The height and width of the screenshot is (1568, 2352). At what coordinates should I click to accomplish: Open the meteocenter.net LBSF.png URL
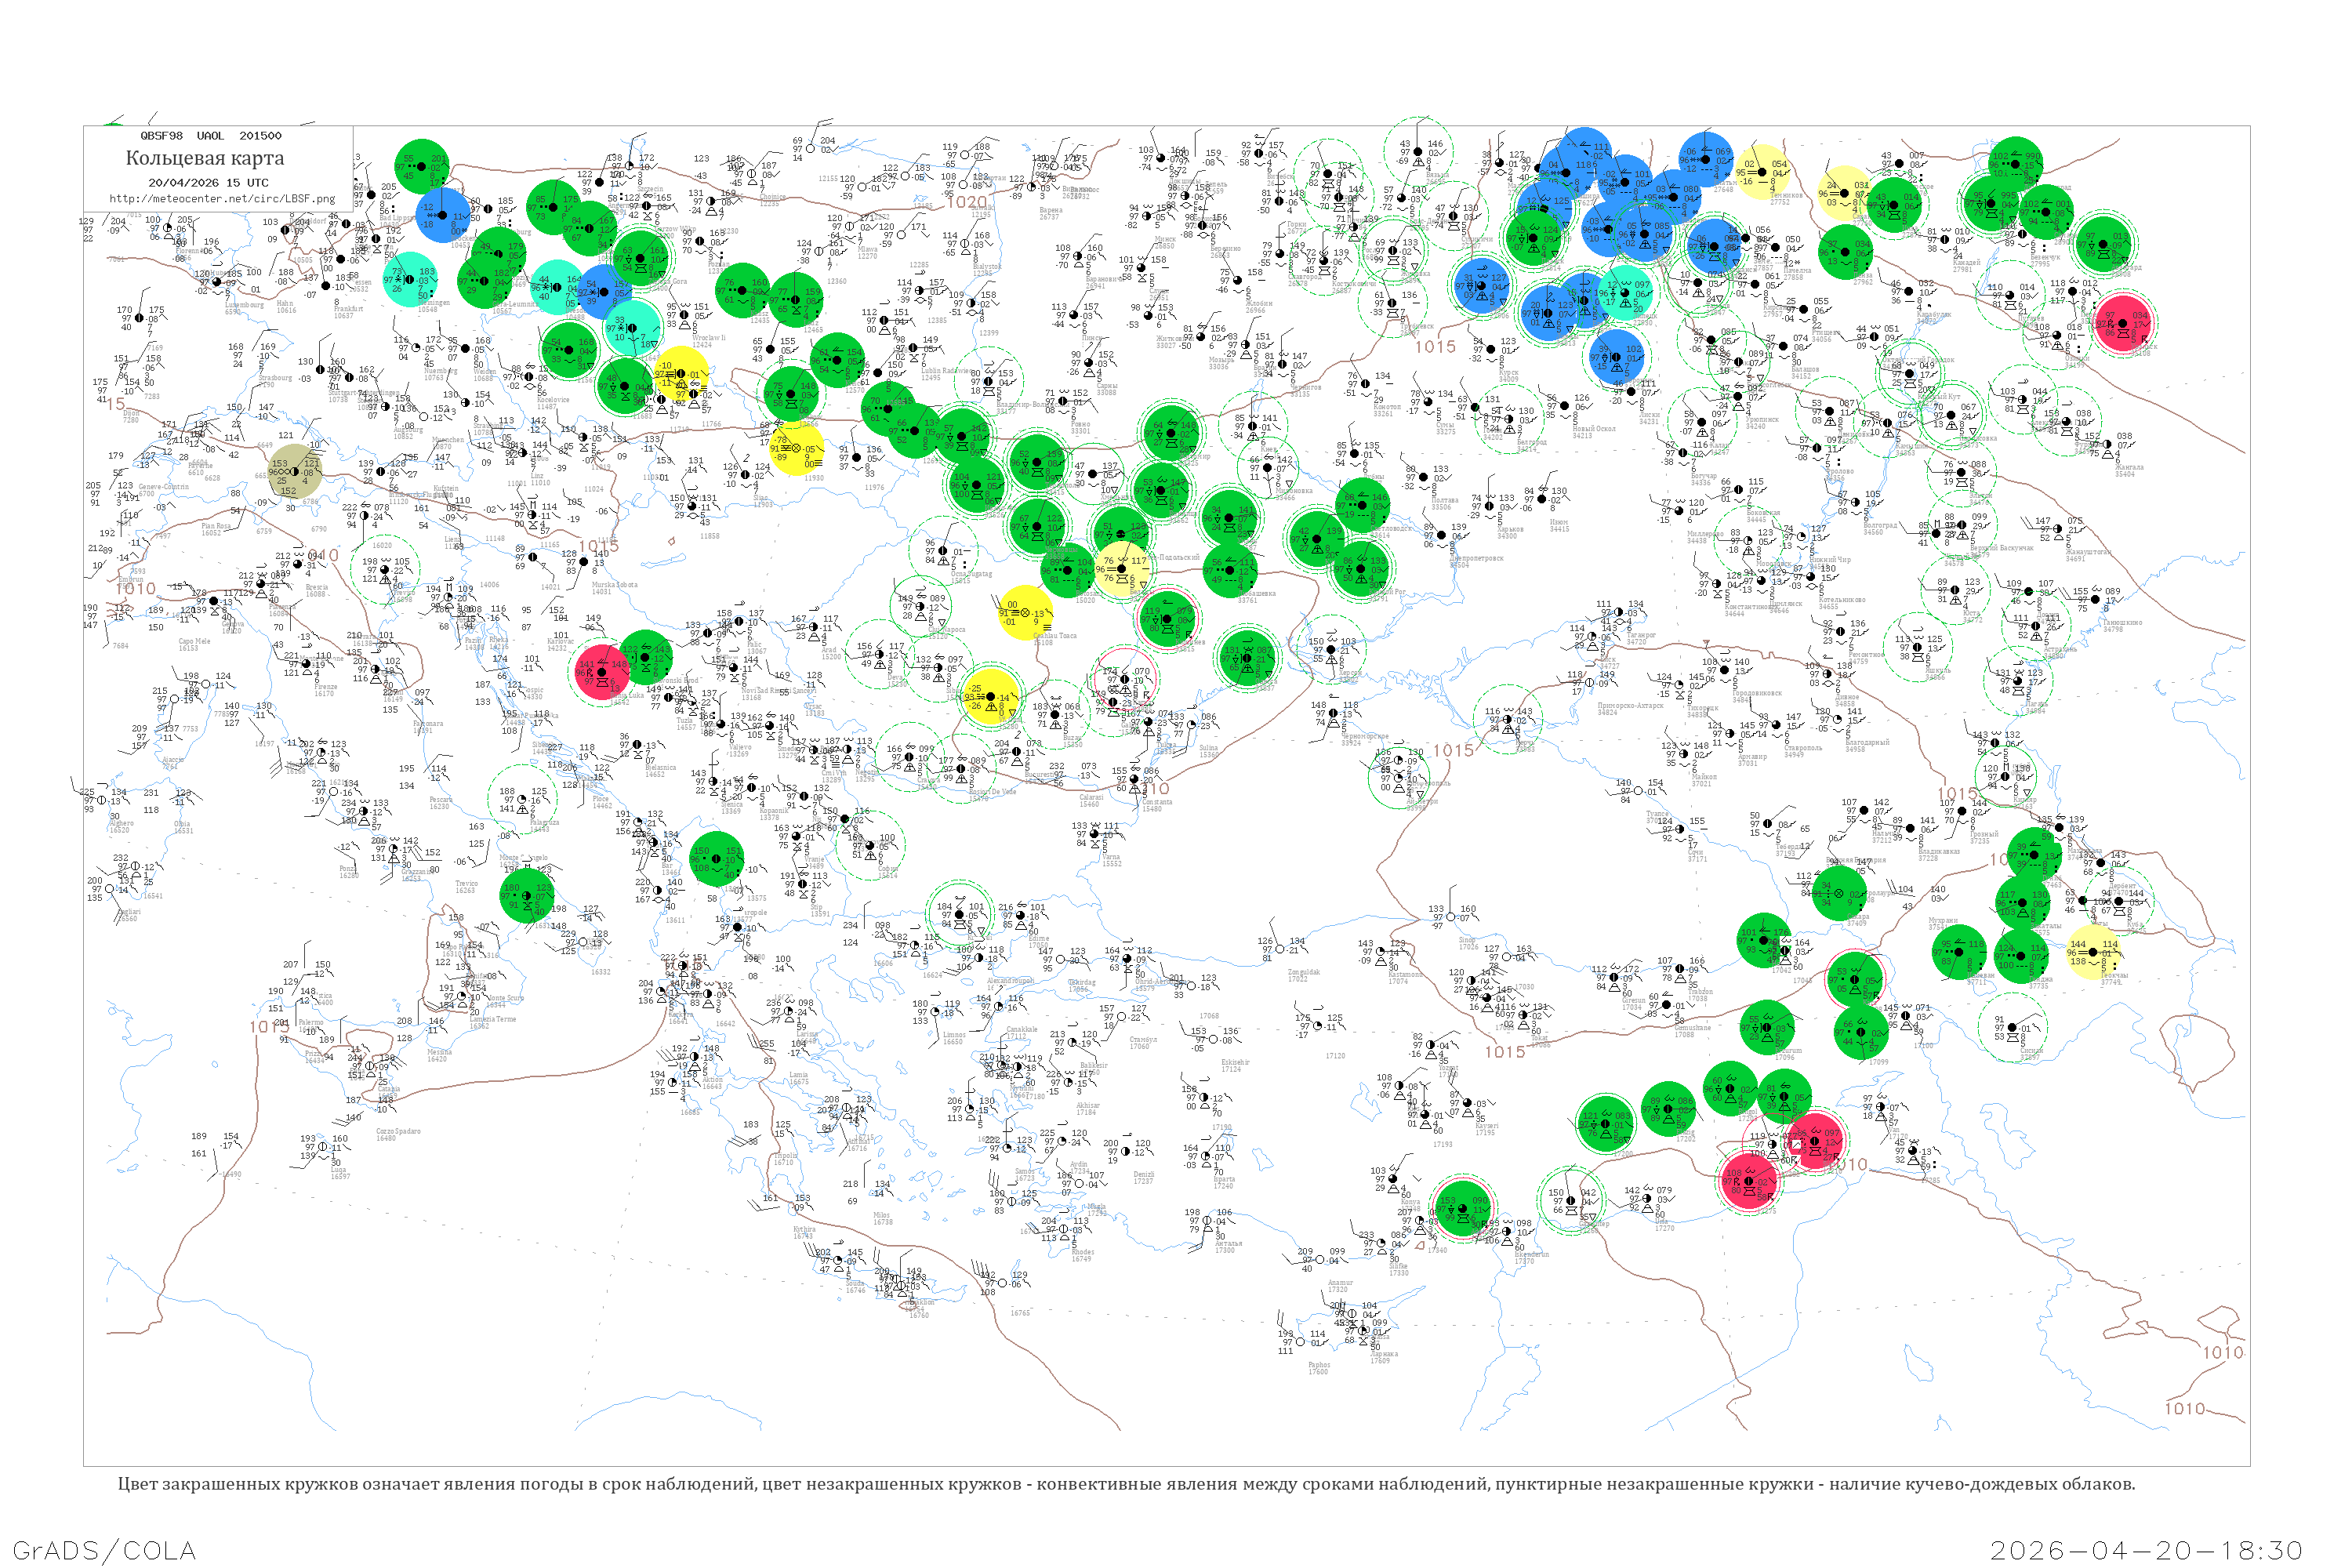click(222, 199)
